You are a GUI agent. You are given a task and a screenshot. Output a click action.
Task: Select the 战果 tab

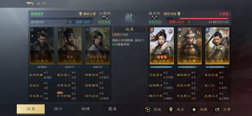[31, 109]
